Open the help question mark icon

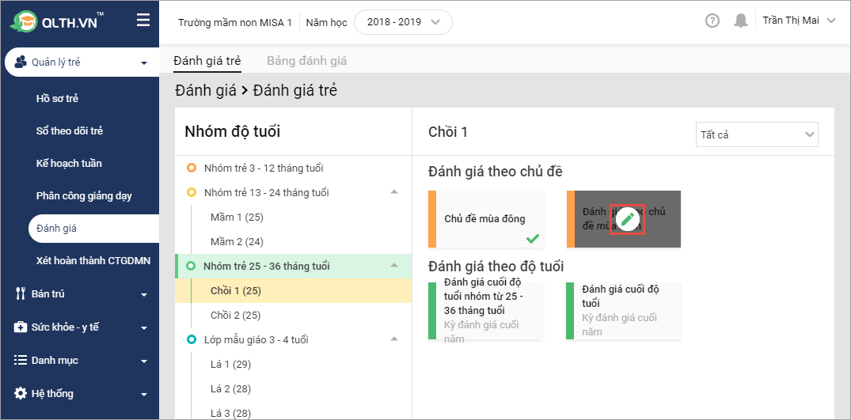click(712, 21)
